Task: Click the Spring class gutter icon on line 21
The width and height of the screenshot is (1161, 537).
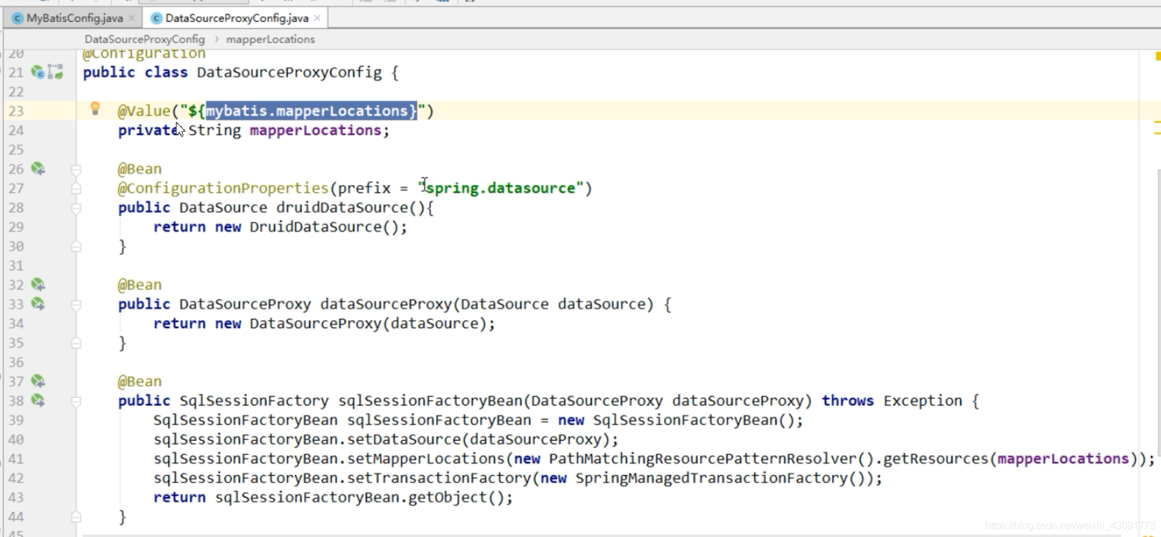Action: [x=38, y=73]
